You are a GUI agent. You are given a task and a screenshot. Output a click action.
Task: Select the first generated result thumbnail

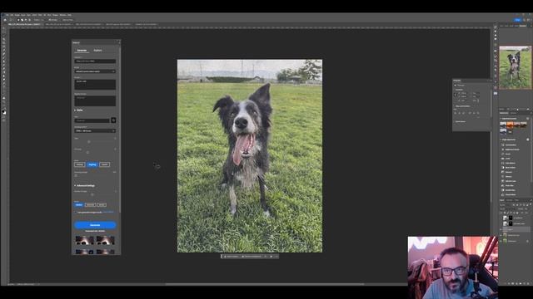tap(85, 240)
